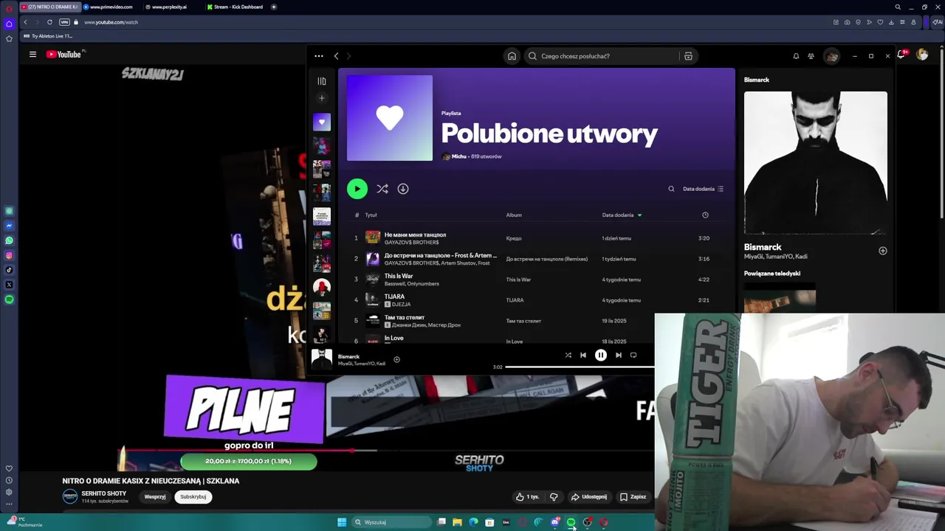This screenshot has height=531, width=945.
Task: Dislike the YouTube video
Action: coord(554,497)
